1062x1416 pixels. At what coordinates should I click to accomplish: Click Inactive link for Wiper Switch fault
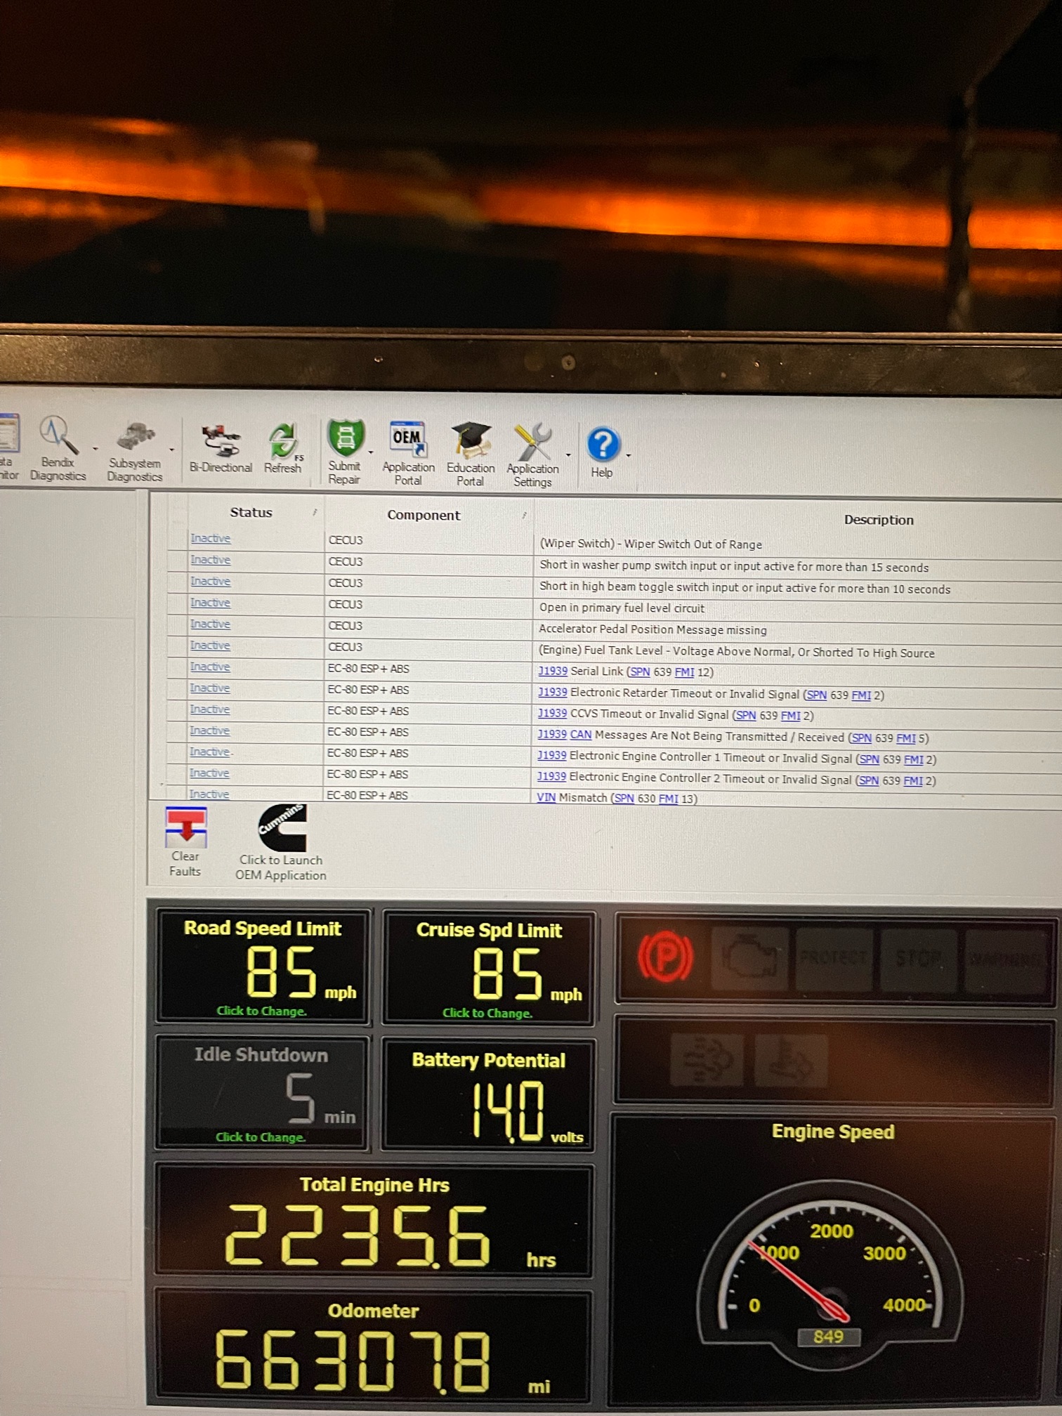210,539
